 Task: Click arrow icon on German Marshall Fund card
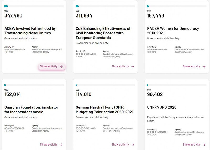click(133, 145)
